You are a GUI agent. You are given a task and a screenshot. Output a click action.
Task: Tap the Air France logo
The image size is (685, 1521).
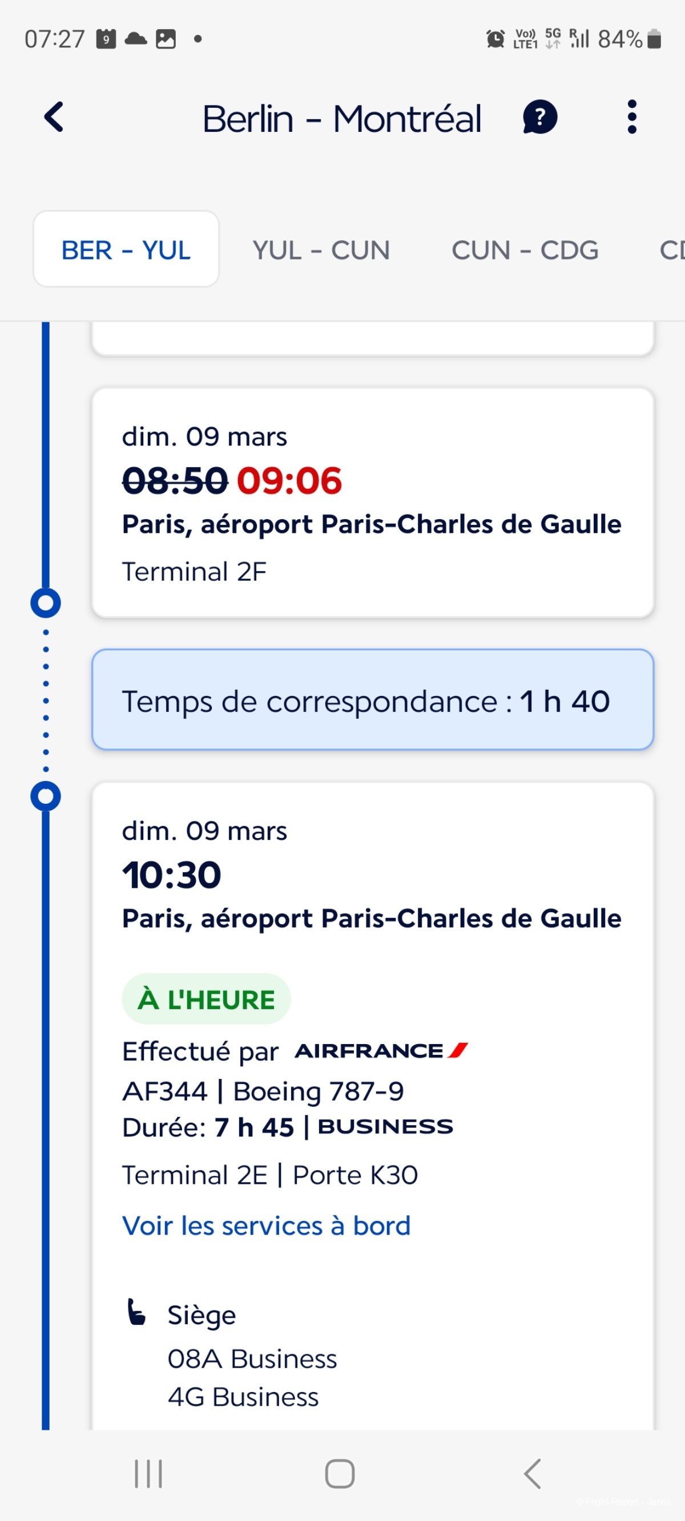point(381,1050)
